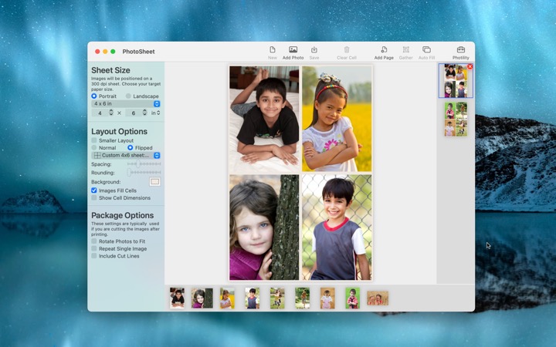556x347 pixels.
Task: Click the width stepper next to 4
Action: [x=111, y=113]
